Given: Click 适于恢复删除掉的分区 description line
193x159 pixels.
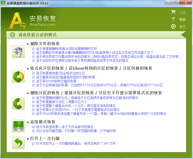Looking at the screenshot, I should click(85, 98).
